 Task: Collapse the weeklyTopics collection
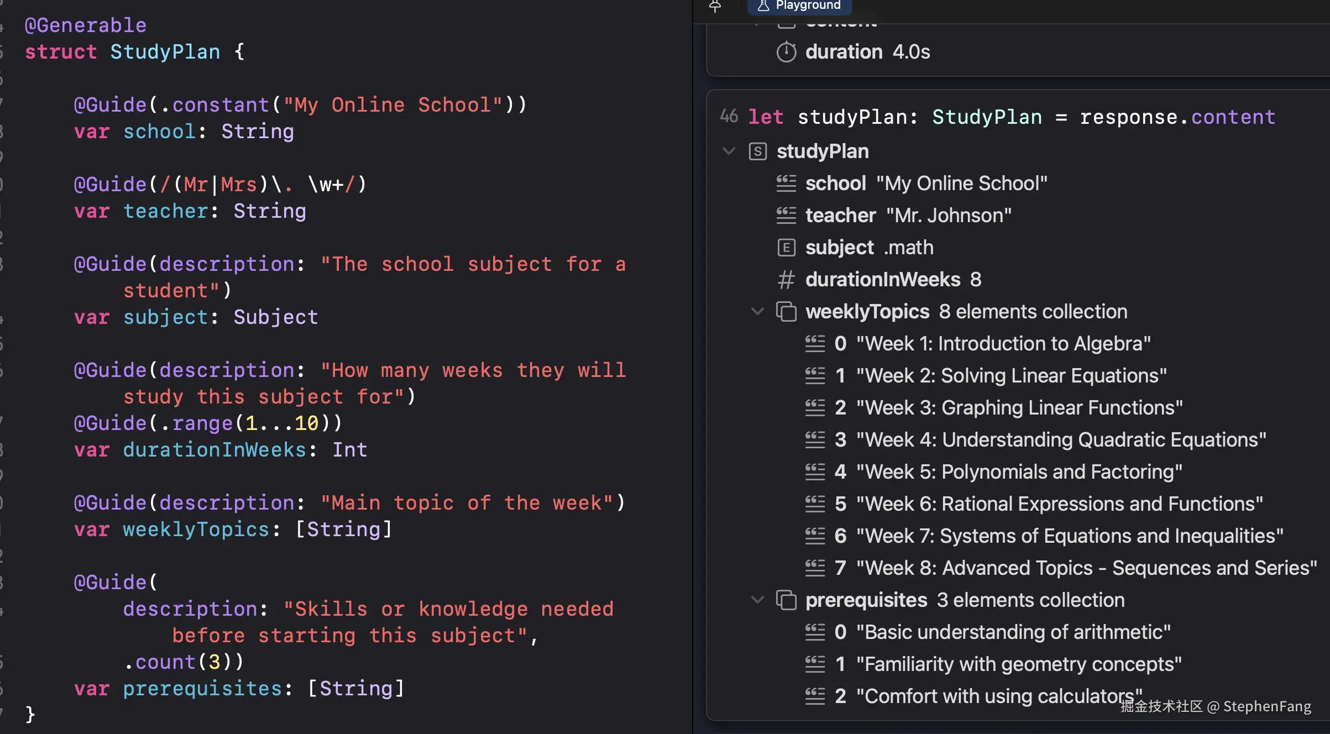point(757,311)
